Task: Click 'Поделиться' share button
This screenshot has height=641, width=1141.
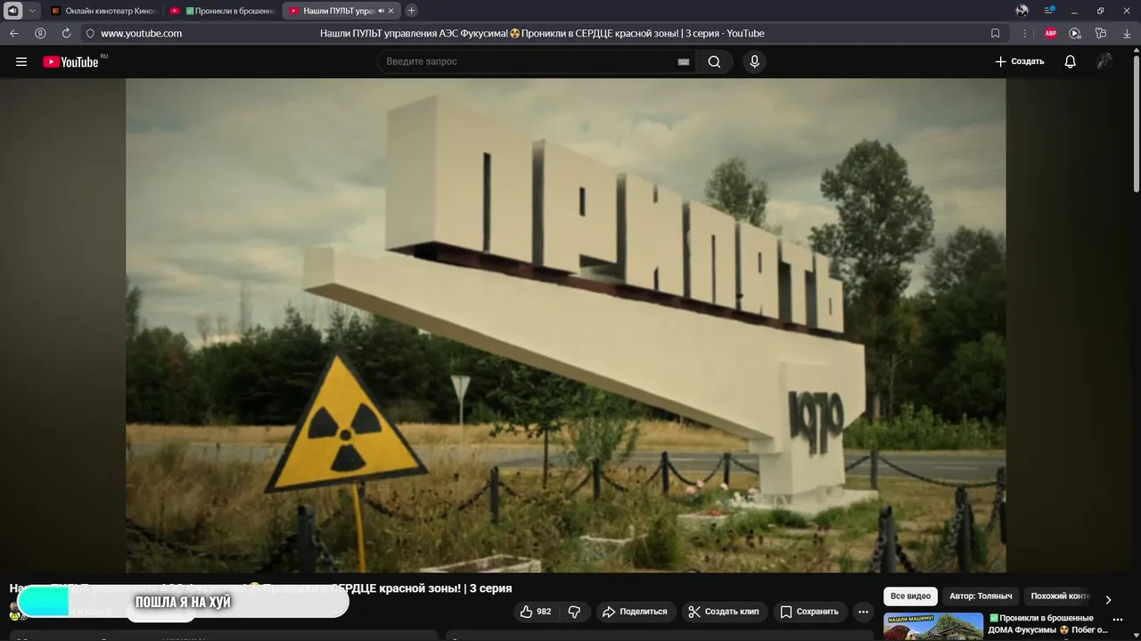Action: tap(635, 612)
